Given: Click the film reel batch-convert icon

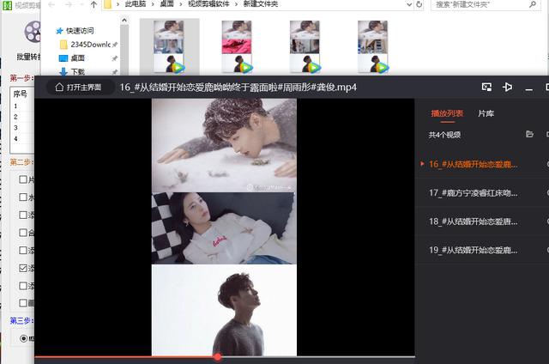Looking at the screenshot, I should tap(33, 32).
